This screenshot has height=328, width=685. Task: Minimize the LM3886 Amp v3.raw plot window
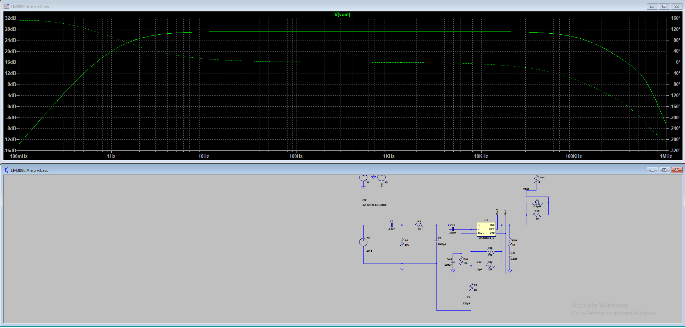click(652, 6)
